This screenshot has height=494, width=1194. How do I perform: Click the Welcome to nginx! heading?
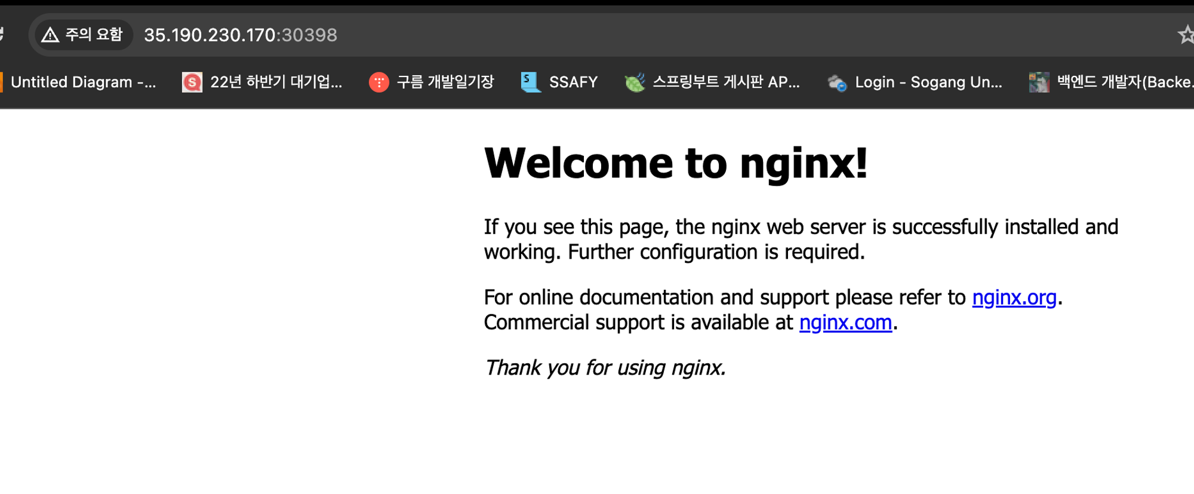pyautogui.click(x=676, y=163)
